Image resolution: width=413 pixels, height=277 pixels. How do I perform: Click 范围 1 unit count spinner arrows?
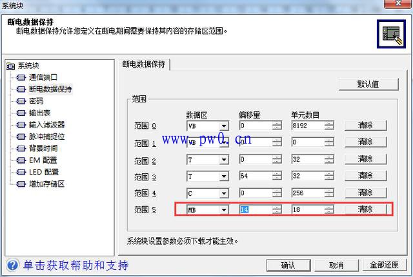pyautogui.click(x=329, y=142)
